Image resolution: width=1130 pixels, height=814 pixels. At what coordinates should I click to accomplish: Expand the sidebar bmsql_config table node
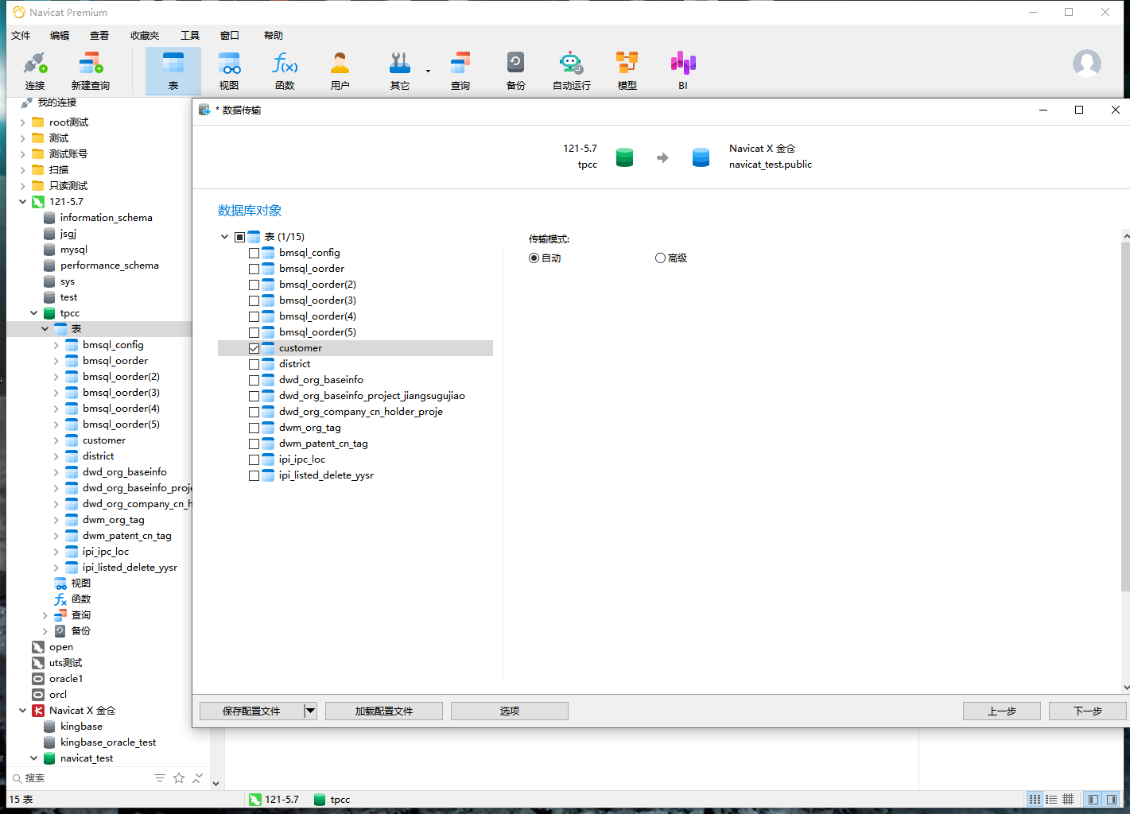click(56, 345)
